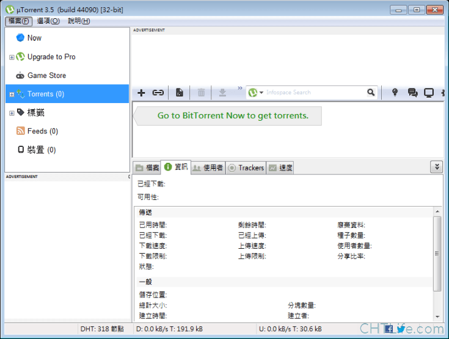The width and height of the screenshot is (449, 339).
Task: Add torrent from URL link icon
Action: [158, 93]
